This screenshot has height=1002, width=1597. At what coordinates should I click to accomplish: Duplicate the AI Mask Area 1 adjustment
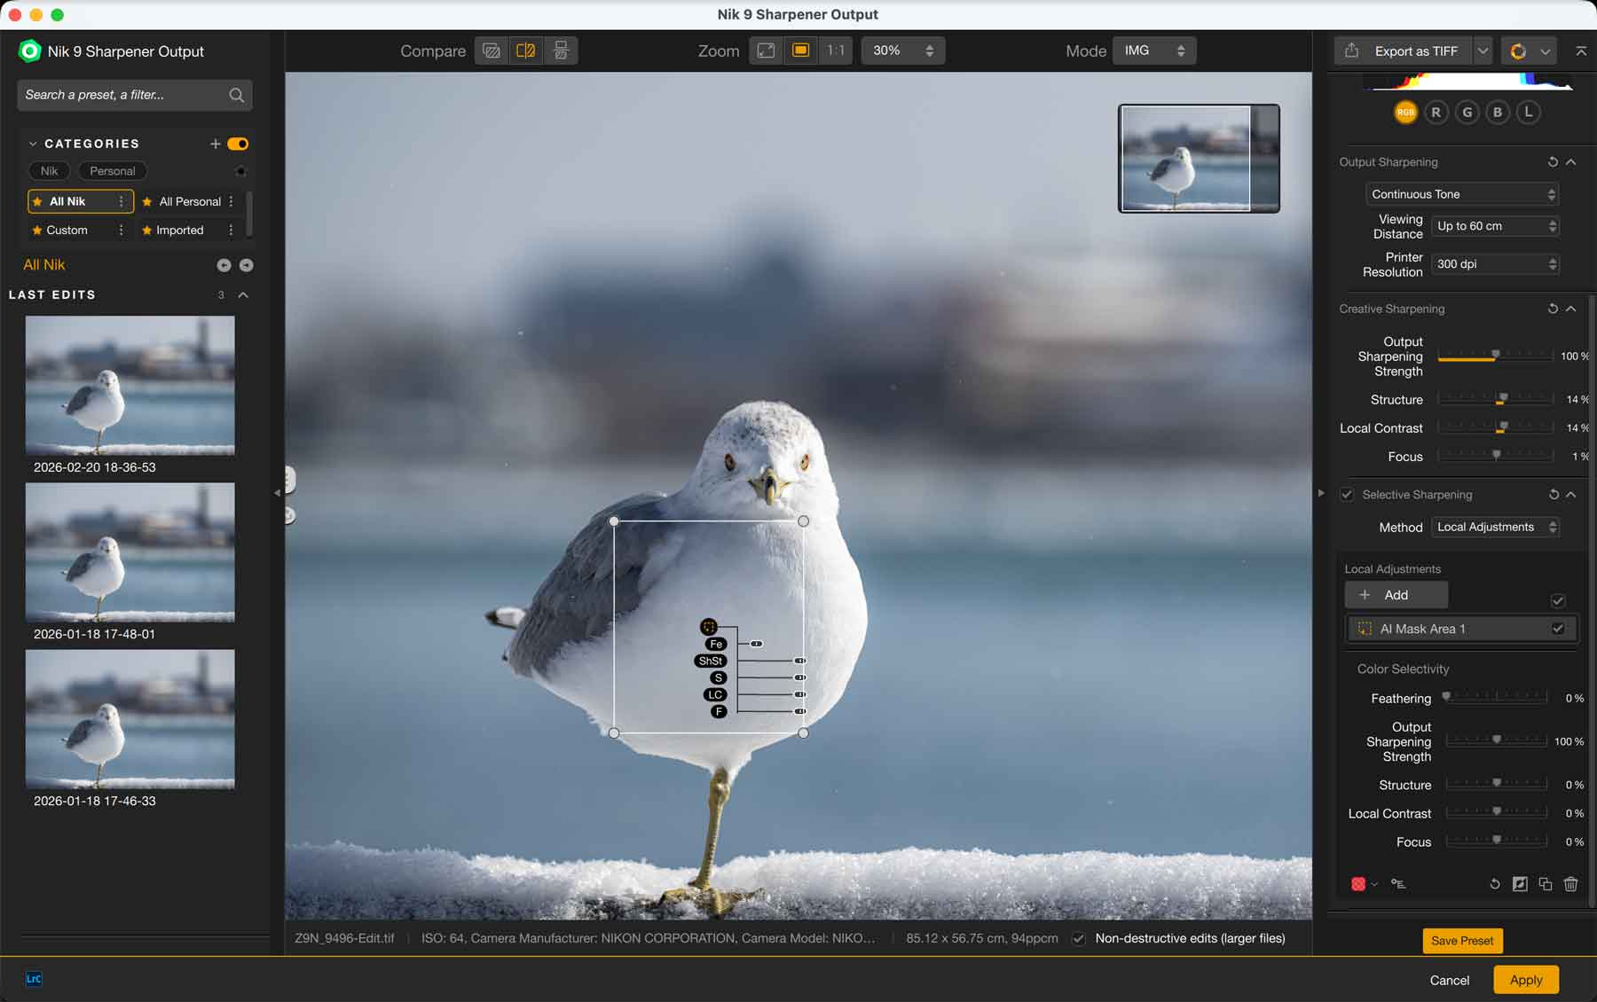coord(1545,884)
